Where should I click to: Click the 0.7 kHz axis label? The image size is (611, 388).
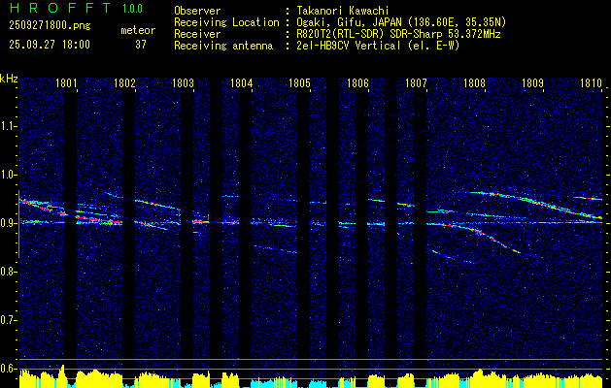coord(9,320)
